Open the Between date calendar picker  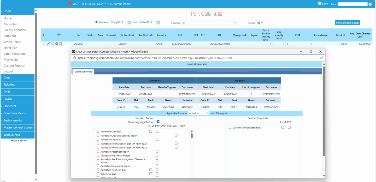(x=129, y=23)
